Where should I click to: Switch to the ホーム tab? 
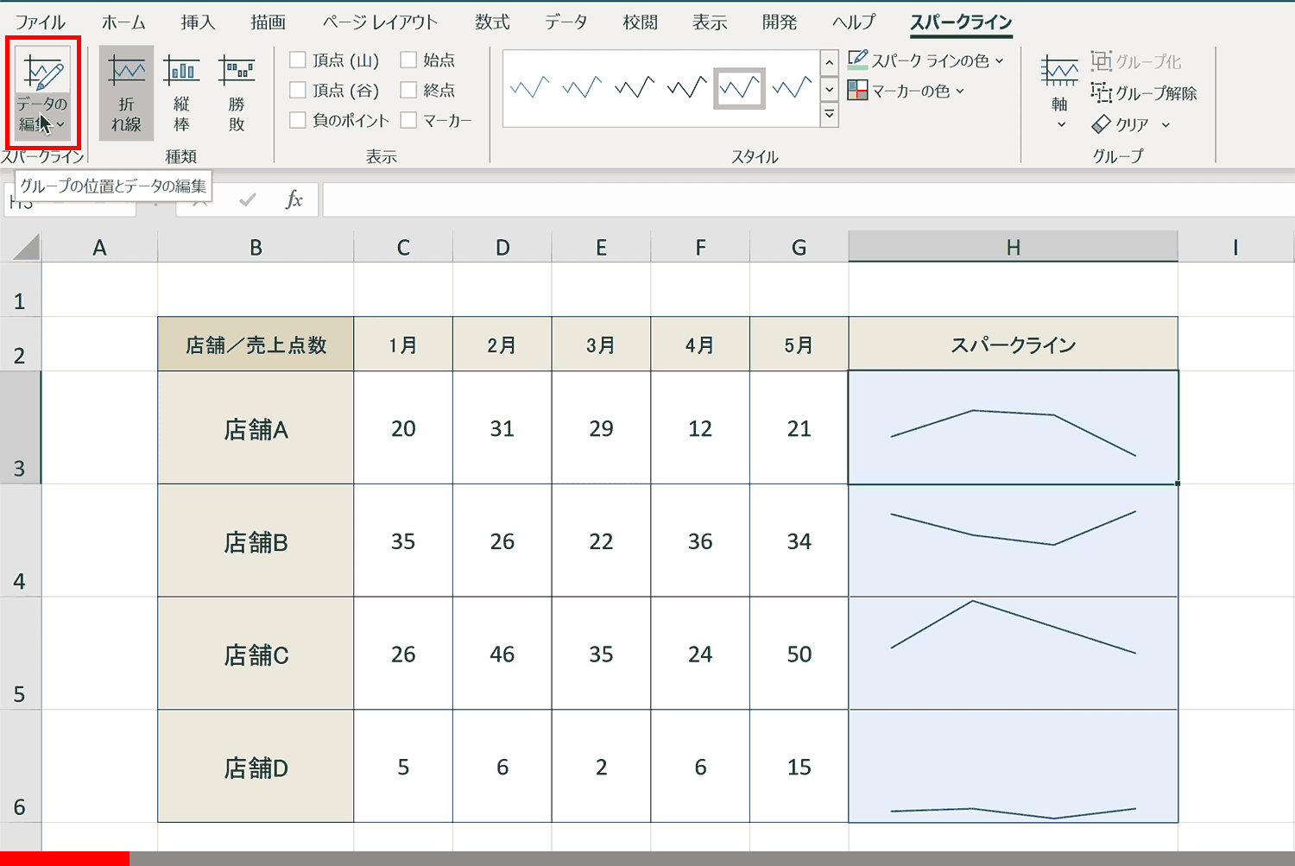(123, 22)
